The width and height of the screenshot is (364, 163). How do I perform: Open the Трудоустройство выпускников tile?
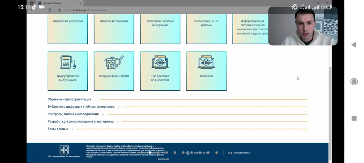click(x=68, y=71)
